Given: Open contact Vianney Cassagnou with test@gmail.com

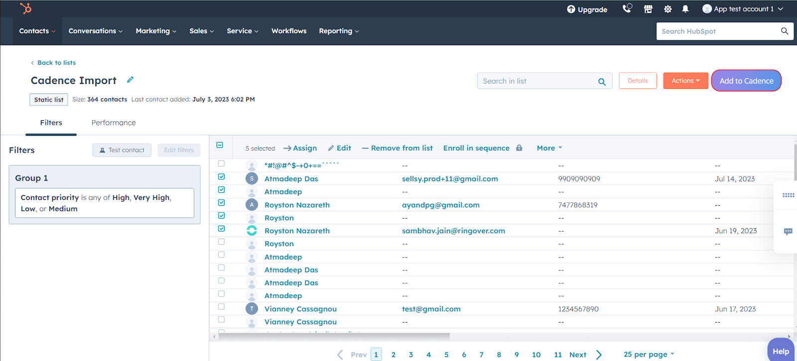Looking at the screenshot, I should 300,309.
